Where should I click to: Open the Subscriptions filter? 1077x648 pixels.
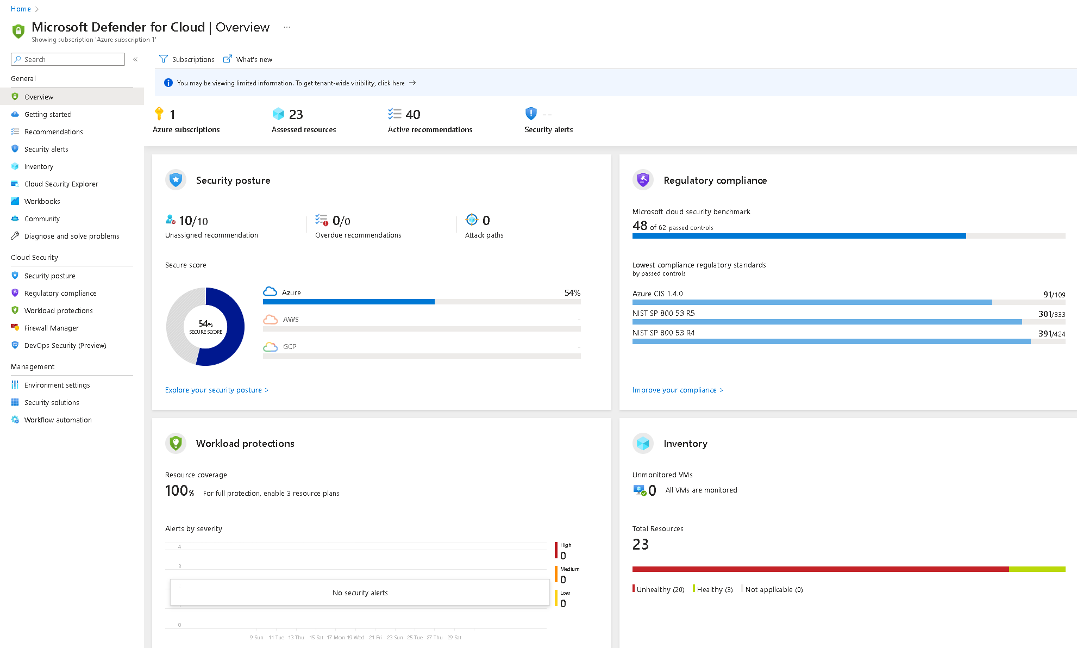(186, 59)
